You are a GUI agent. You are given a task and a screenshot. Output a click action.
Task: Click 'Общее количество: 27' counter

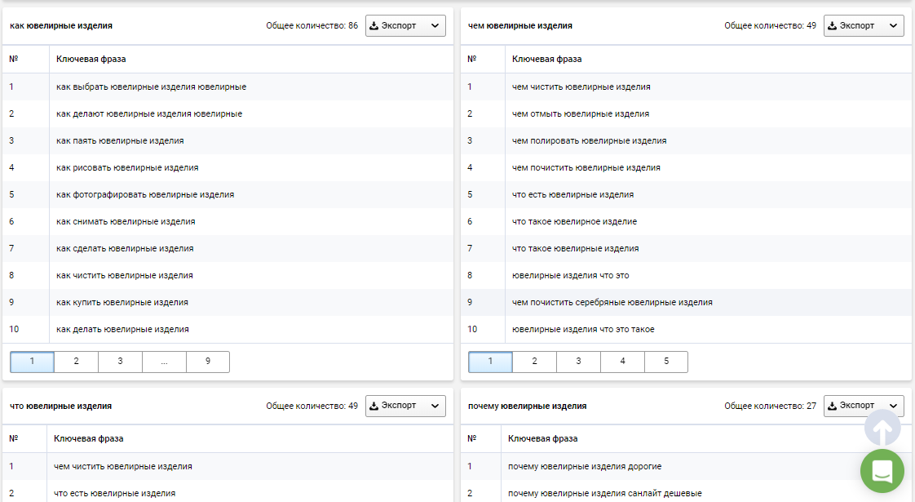pos(771,406)
